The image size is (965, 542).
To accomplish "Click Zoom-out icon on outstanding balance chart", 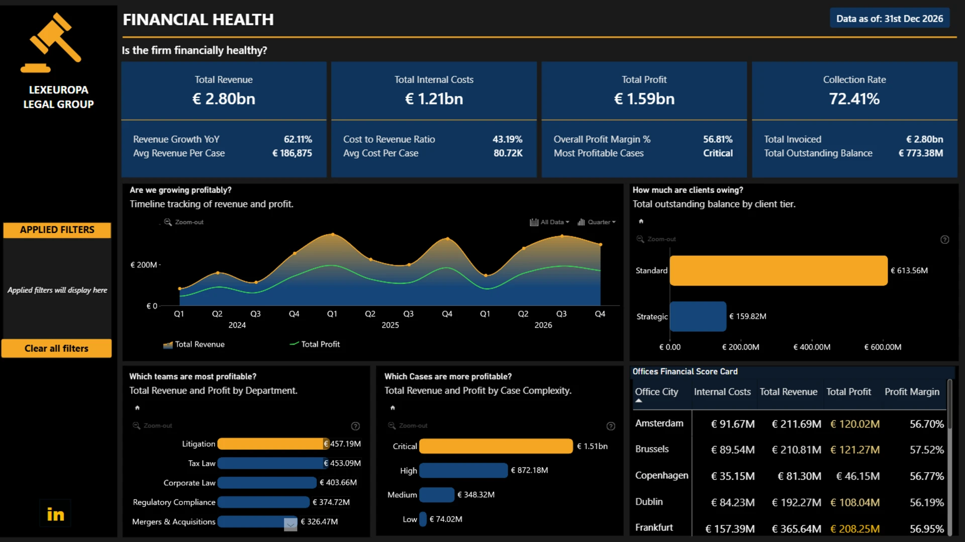I will (640, 239).
